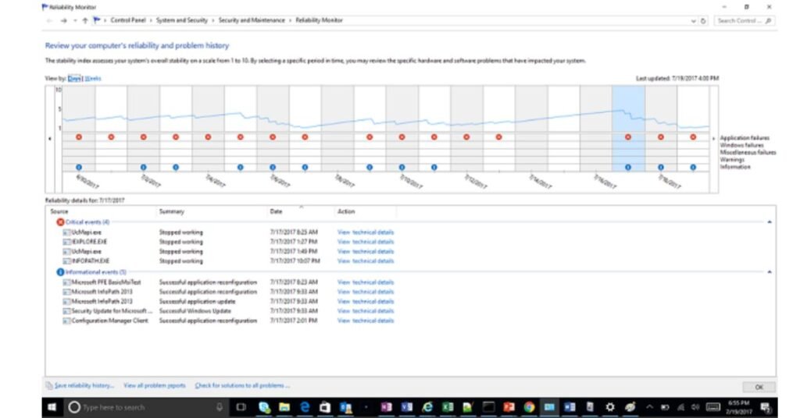The width and height of the screenshot is (800, 418).
Task: Collapse the Informational events group
Action: [x=770, y=272]
